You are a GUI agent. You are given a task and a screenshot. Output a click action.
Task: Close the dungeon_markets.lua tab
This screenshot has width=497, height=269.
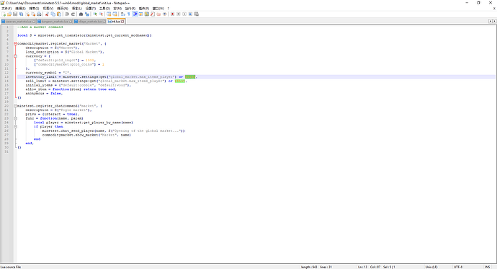[x=71, y=21]
